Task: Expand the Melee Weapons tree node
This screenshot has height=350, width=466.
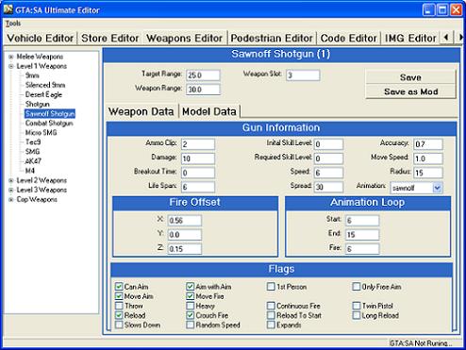Action: [11, 57]
